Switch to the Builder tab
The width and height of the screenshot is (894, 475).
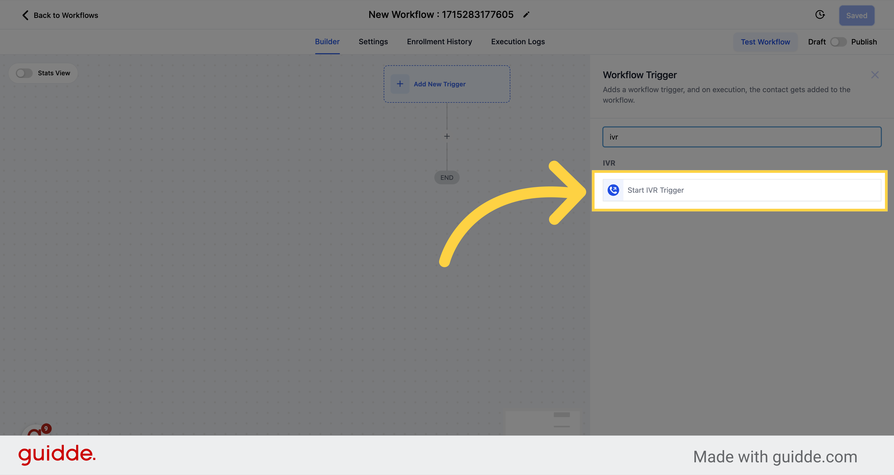tap(327, 42)
